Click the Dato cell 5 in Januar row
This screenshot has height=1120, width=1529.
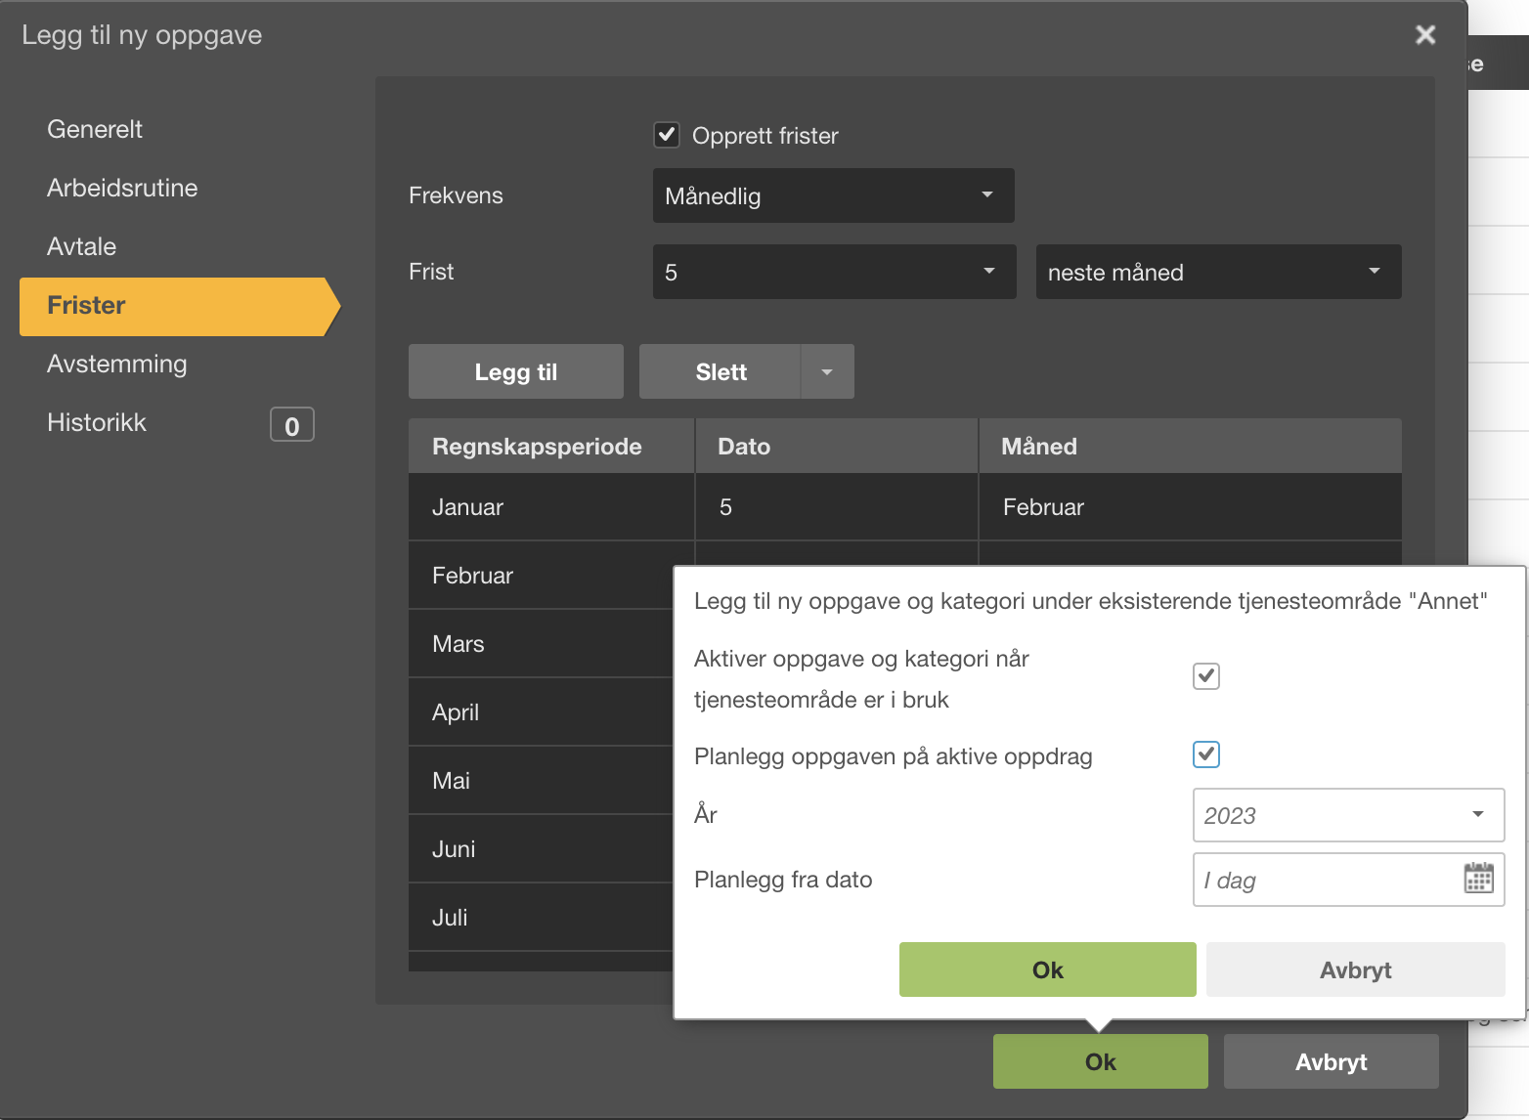837,506
